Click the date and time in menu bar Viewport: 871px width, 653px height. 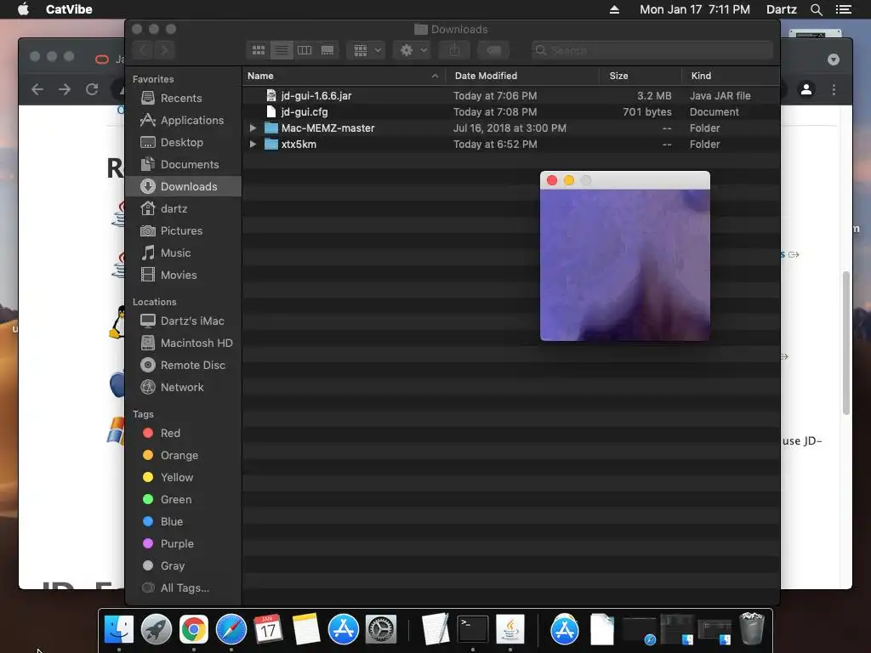(694, 9)
